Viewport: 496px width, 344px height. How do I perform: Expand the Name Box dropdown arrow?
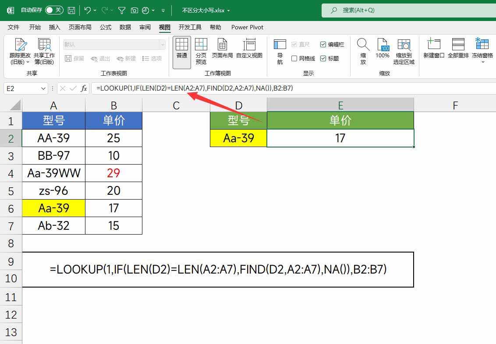pos(43,88)
